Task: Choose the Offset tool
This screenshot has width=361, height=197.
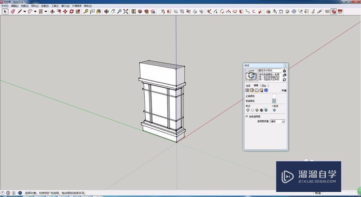Action: pos(59,11)
